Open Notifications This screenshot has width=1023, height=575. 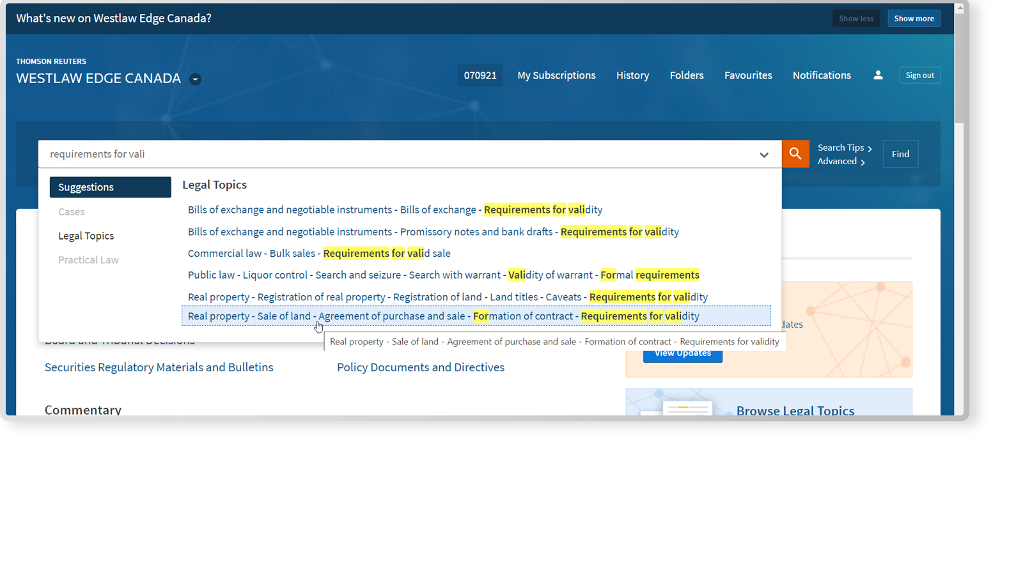822,75
